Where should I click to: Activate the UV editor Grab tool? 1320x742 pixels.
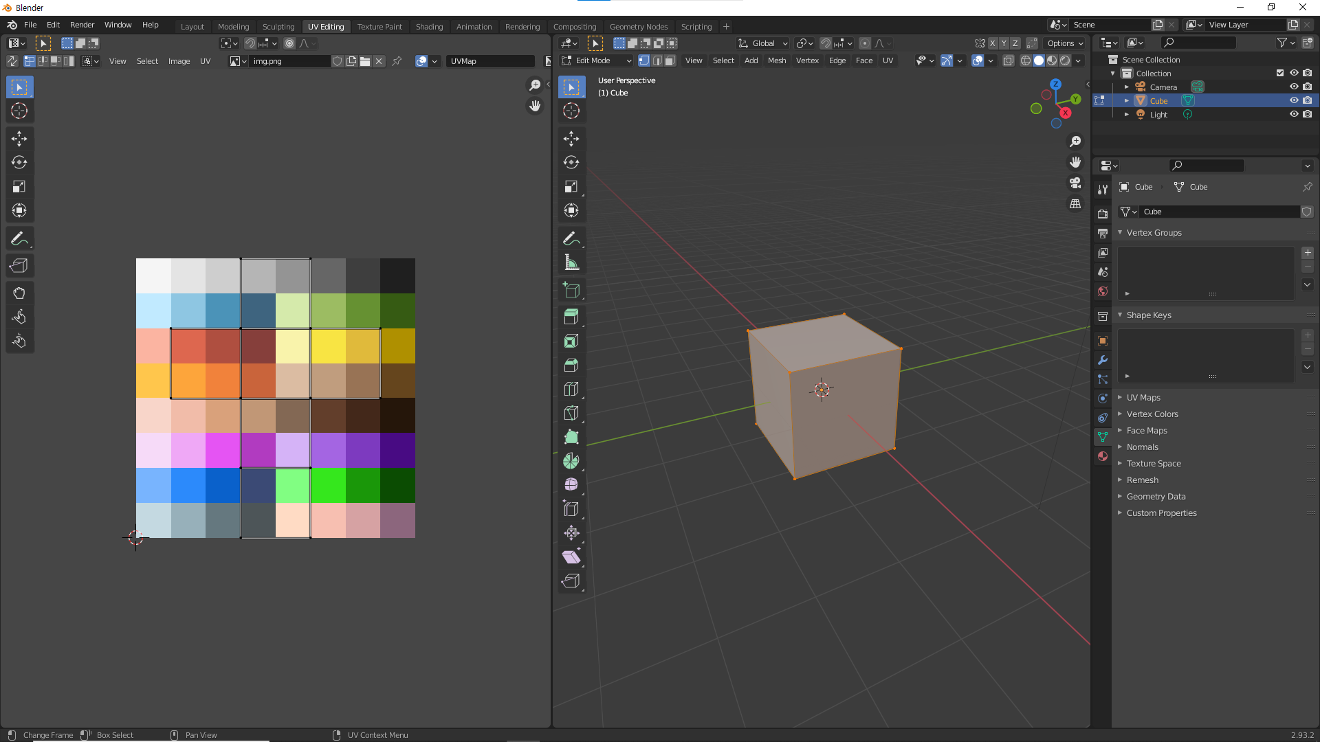(x=19, y=293)
